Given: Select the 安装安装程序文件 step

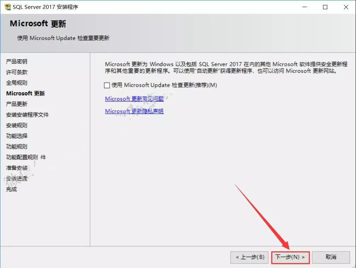Looking at the screenshot, I should tap(27, 115).
